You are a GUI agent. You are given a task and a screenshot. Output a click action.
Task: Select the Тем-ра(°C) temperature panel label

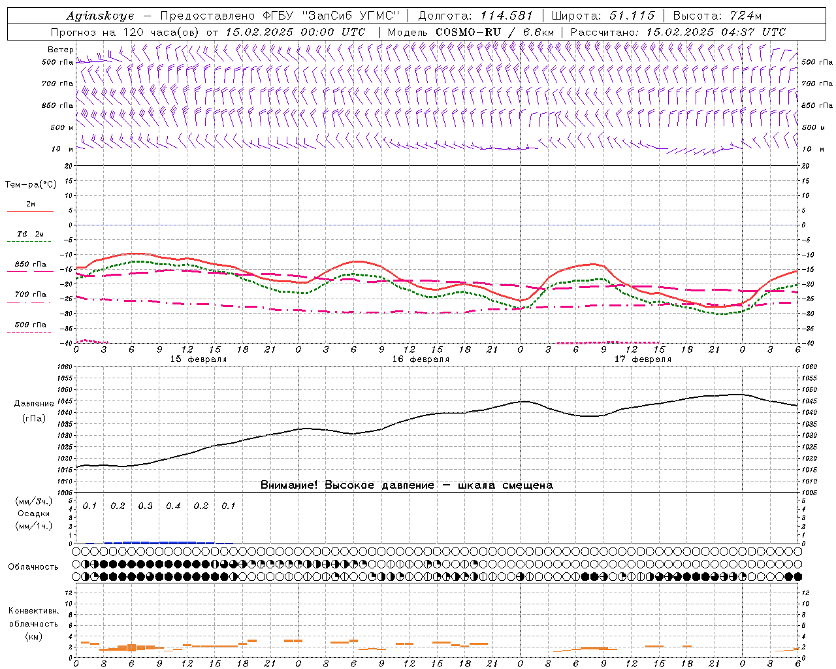[x=31, y=185]
